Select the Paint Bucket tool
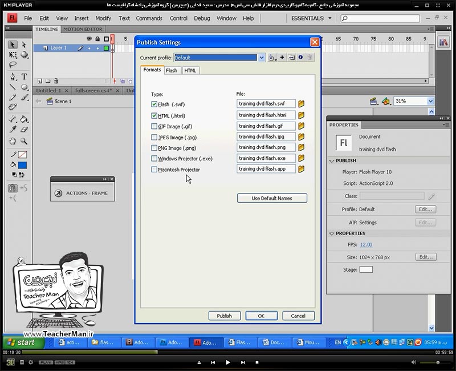 (25, 119)
